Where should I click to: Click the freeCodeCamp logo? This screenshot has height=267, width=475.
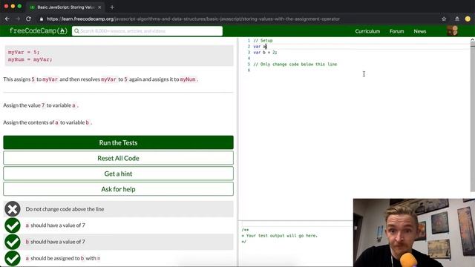(x=38, y=31)
